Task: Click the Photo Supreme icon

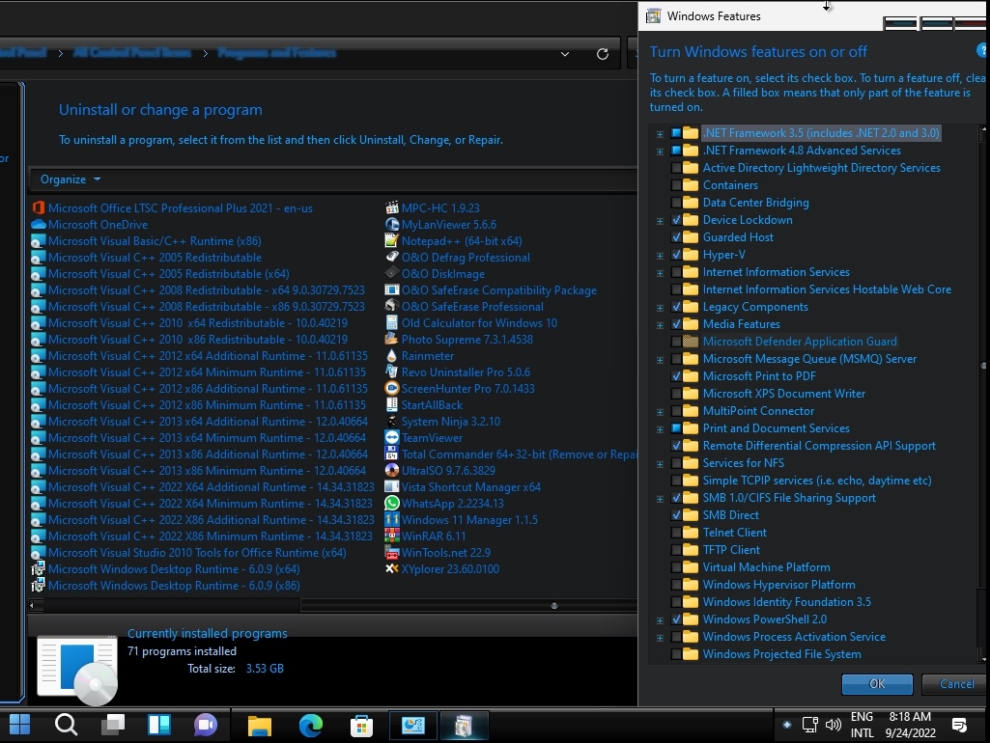Action: [392, 339]
